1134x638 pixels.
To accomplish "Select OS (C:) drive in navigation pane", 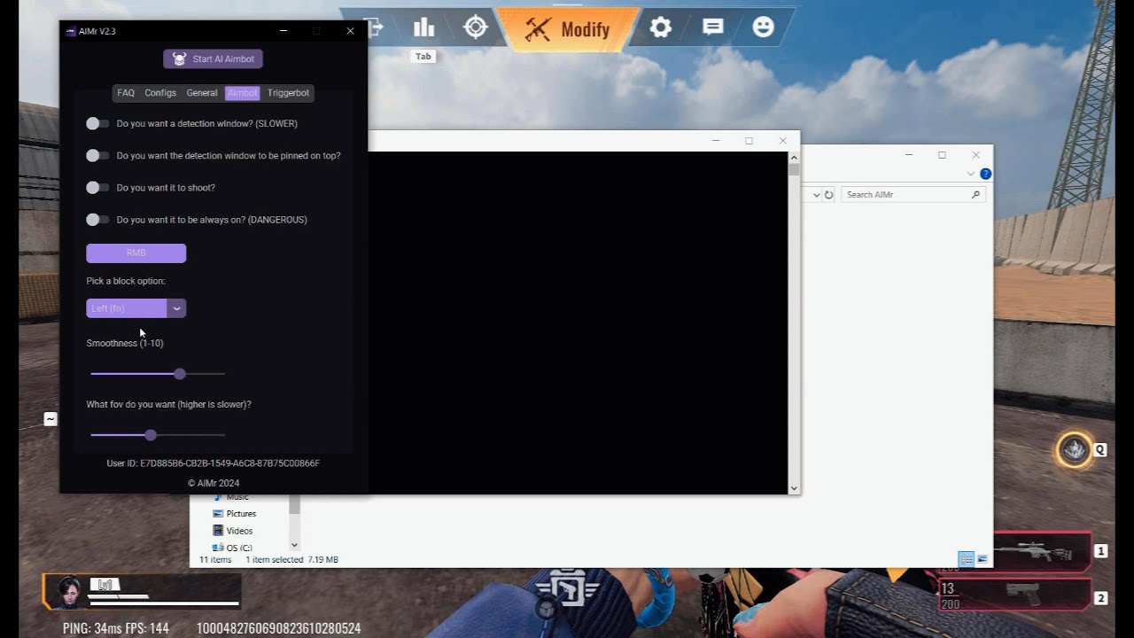I will pos(232,547).
